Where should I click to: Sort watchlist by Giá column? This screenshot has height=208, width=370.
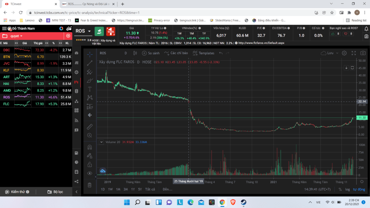(25, 43)
